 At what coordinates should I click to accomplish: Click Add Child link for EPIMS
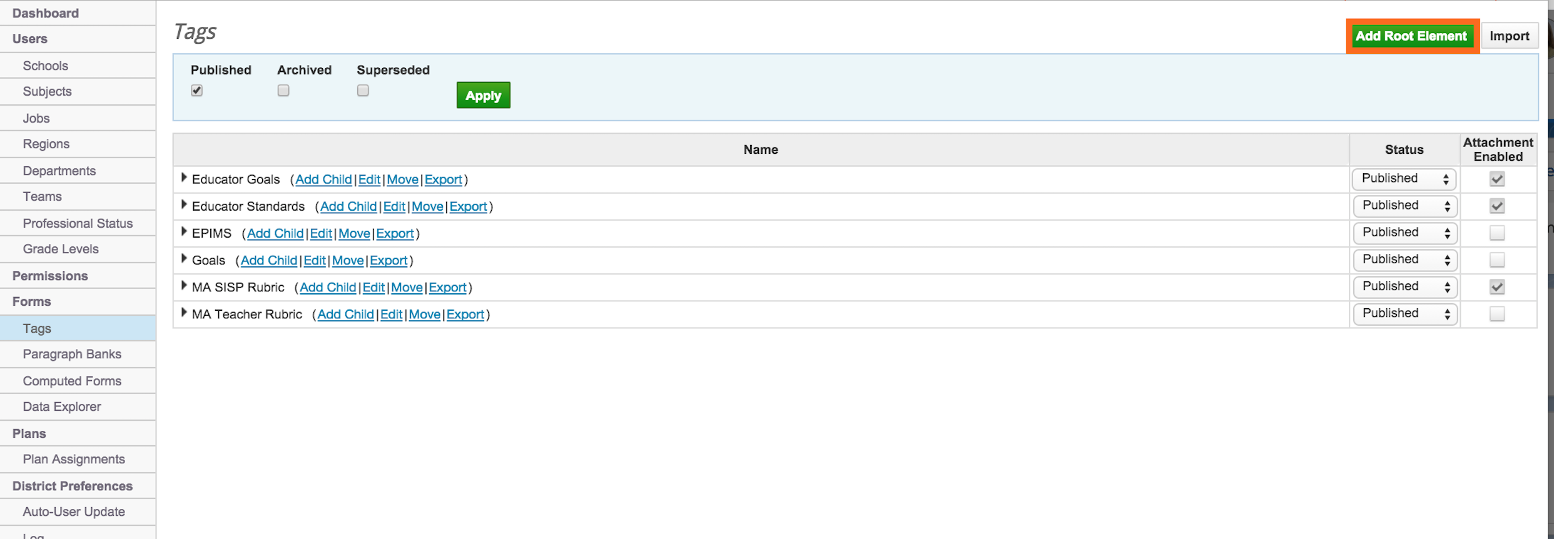[x=275, y=233]
